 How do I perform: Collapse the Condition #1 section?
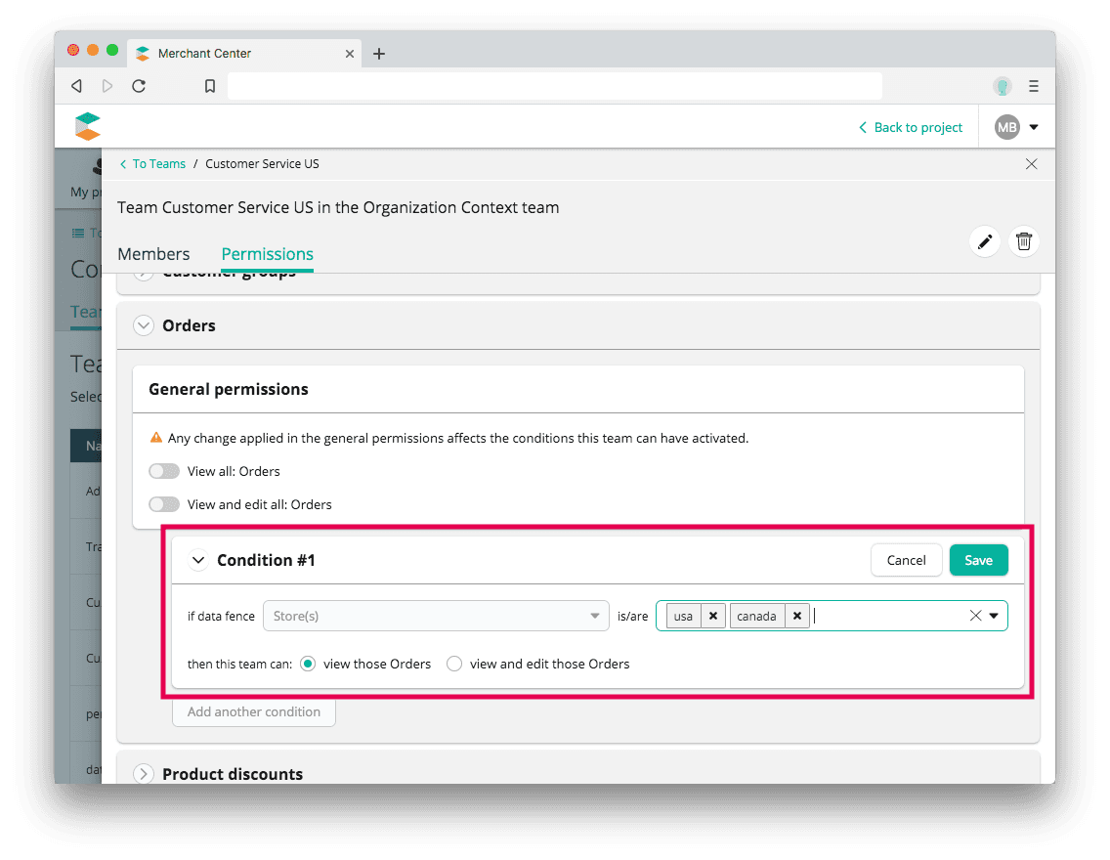coord(198,560)
